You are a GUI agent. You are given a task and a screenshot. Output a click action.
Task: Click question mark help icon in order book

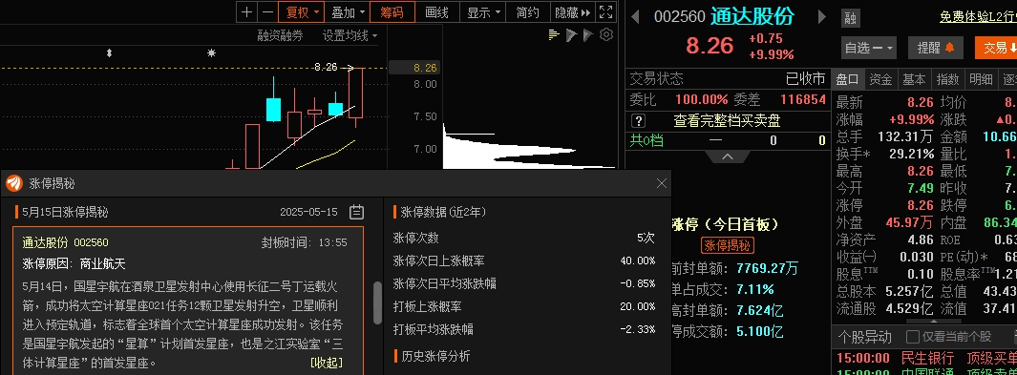pyautogui.click(x=638, y=120)
